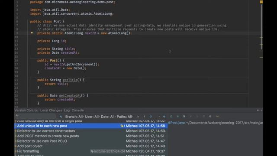The height and width of the screenshot is (156, 277).
Task: Open the User: All filter dropdown
Action: point(92,117)
